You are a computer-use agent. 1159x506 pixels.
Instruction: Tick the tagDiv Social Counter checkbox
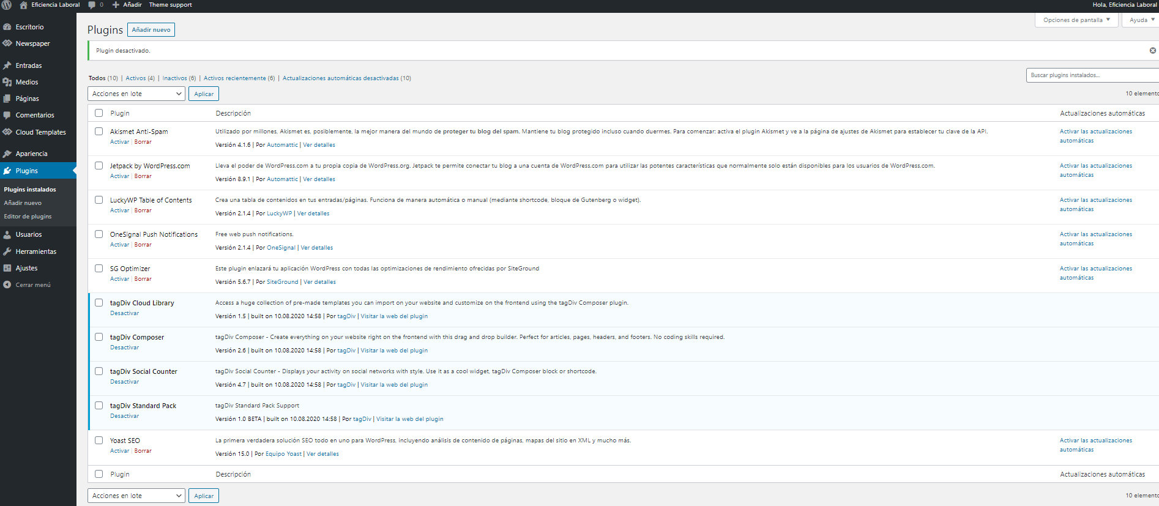point(99,371)
